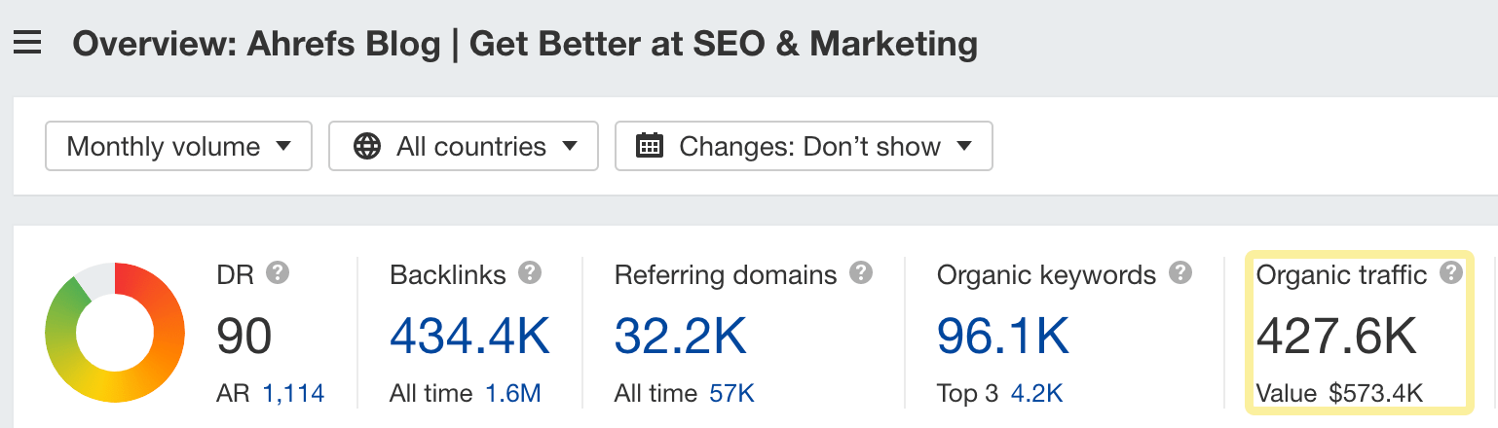Click the calendar icon in Changes filter
Image resolution: width=1498 pixels, height=428 pixels.
pyautogui.click(x=649, y=147)
